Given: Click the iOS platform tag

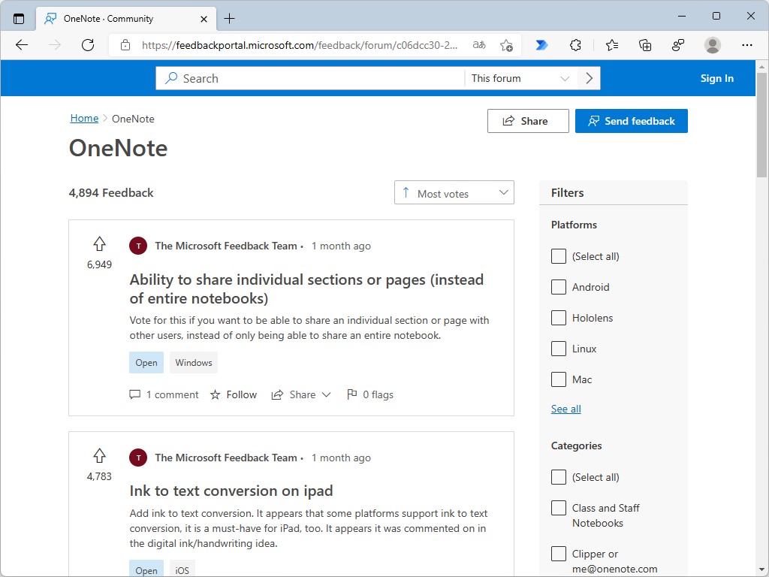Looking at the screenshot, I should (182, 570).
